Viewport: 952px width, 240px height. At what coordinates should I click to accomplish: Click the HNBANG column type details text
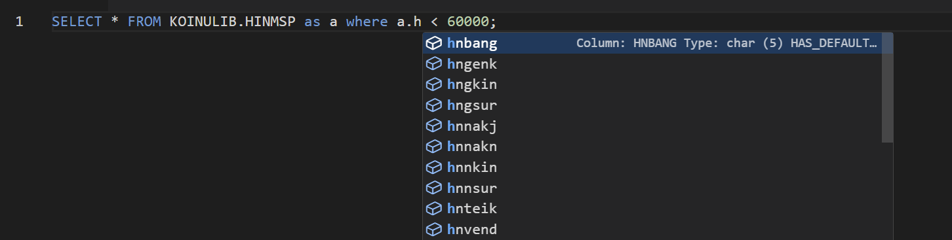726,43
